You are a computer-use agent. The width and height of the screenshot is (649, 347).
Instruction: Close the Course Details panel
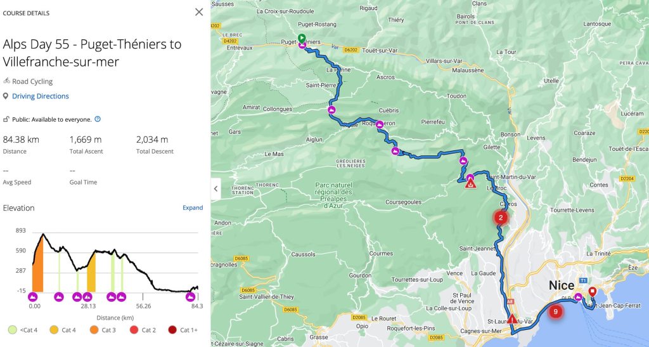tap(199, 12)
